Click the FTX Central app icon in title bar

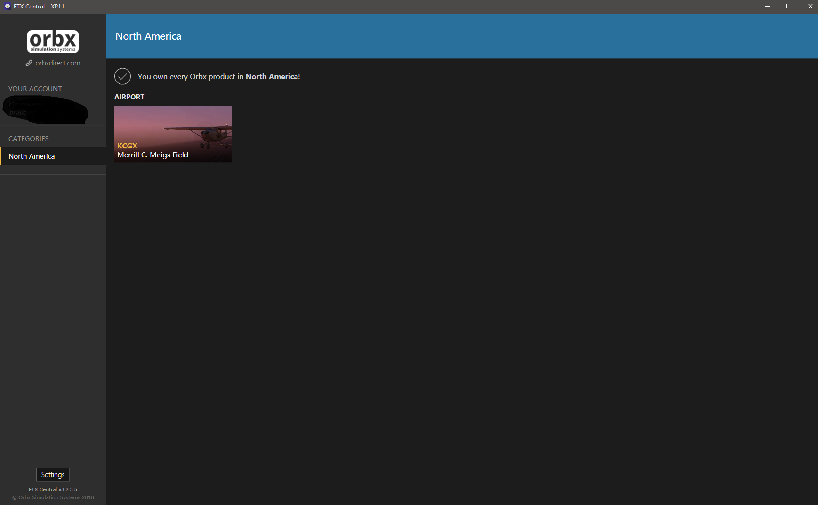click(7, 6)
